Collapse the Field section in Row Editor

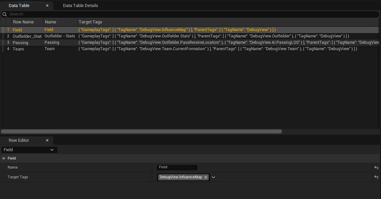click(x=4, y=158)
